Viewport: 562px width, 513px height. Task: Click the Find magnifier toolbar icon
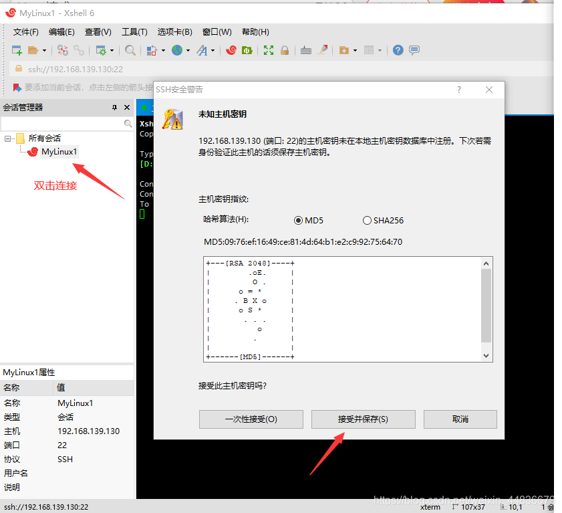(130, 50)
